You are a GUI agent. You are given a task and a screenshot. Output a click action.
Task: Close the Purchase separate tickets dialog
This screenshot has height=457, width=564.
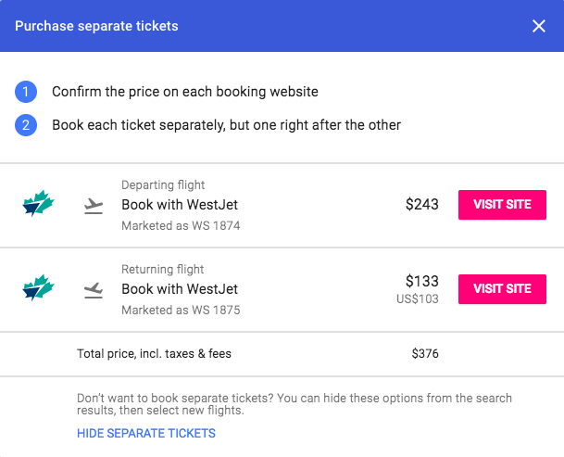[538, 26]
